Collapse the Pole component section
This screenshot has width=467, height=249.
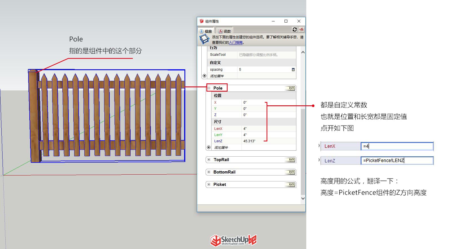tap(209, 88)
